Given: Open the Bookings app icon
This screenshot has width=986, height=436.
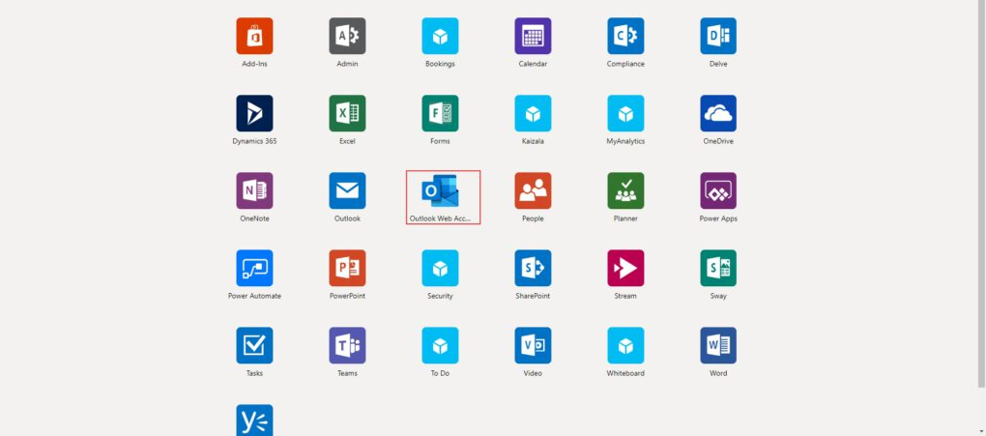Looking at the screenshot, I should click(x=440, y=36).
